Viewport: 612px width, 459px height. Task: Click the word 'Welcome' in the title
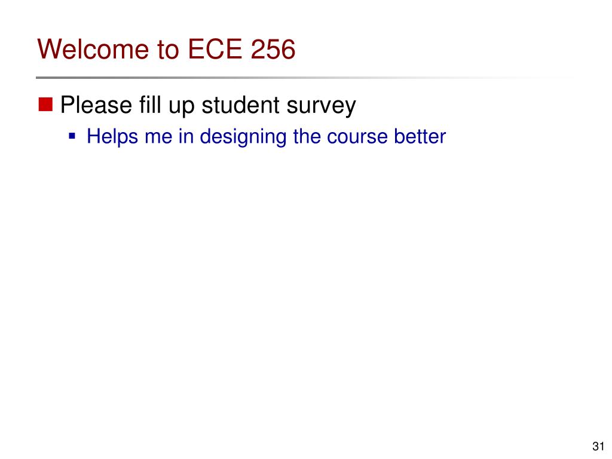tap(93, 49)
